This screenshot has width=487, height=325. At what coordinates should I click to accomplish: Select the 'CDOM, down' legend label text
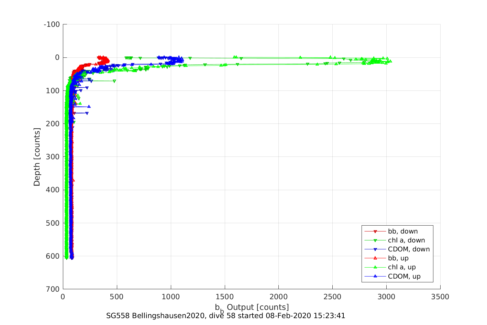409,249
